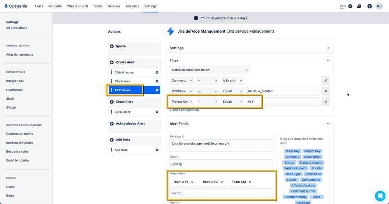The image size is (389, 204).
Task: Open All escalations in sidebar
Action: 17,28
